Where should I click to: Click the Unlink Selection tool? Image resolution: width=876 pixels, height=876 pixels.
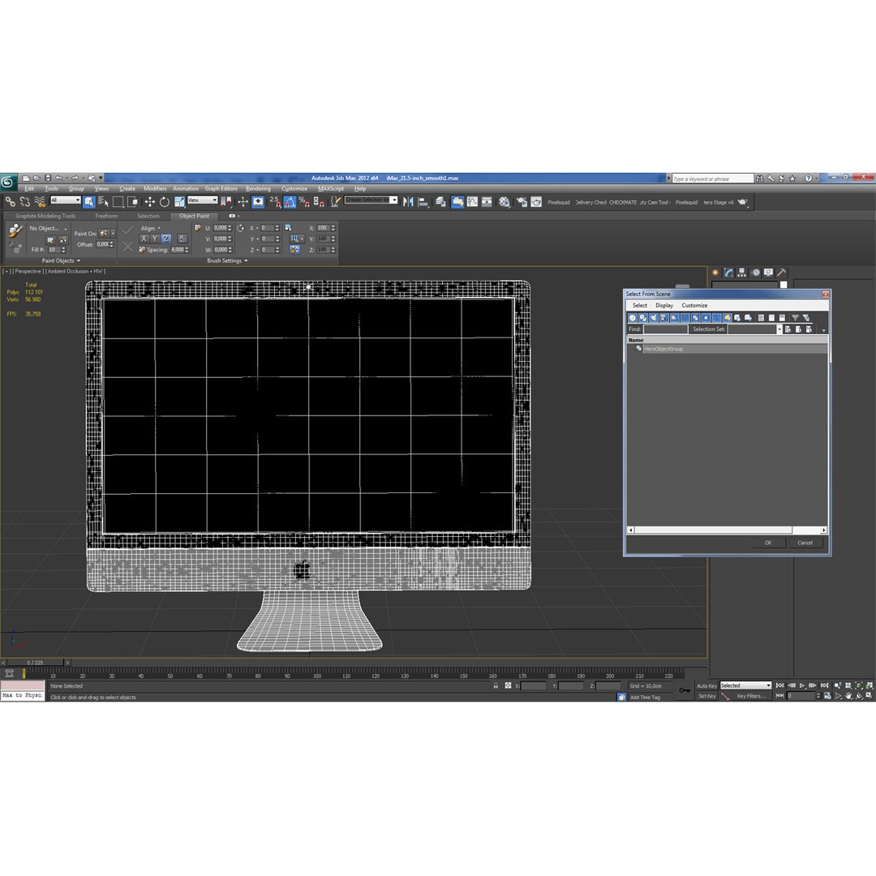point(25,202)
